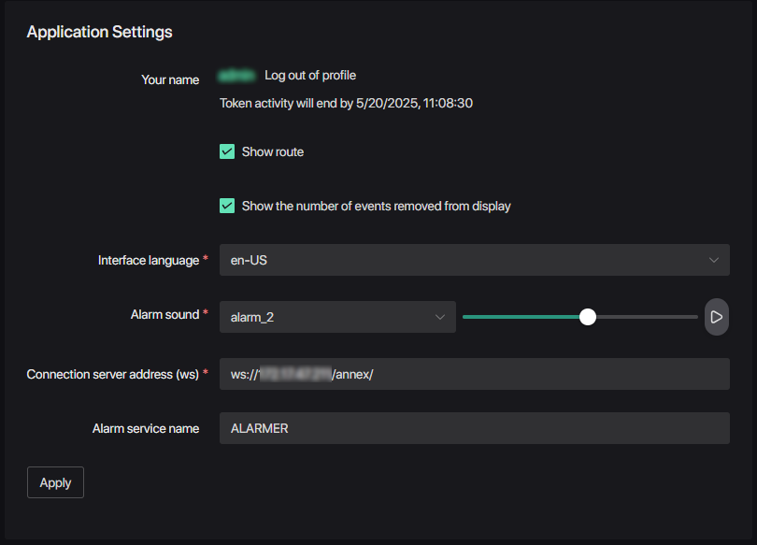The image size is (757, 545).
Task: Click the Token activity expiry text
Action: click(346, 103)
